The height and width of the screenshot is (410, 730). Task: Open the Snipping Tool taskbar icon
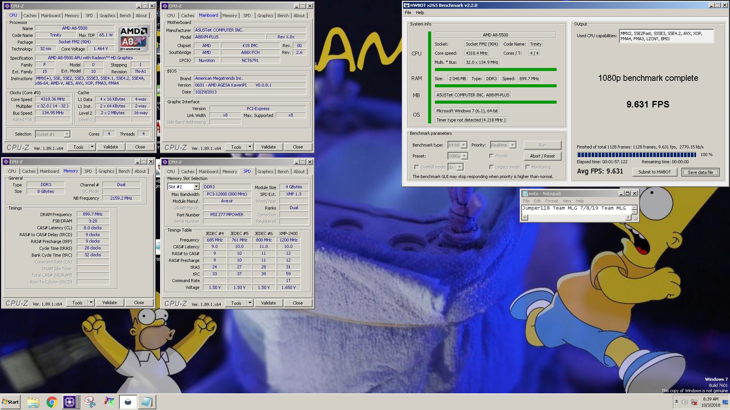(x=90, y=402)
